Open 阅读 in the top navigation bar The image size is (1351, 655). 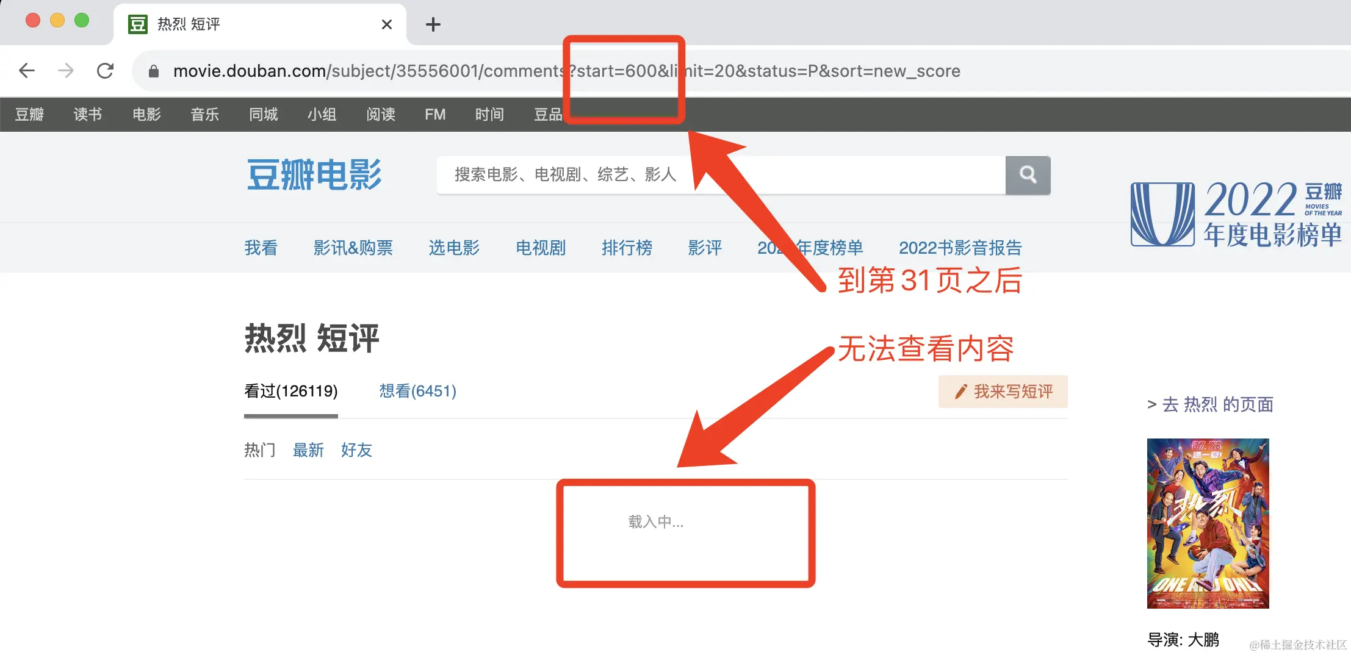381,114
